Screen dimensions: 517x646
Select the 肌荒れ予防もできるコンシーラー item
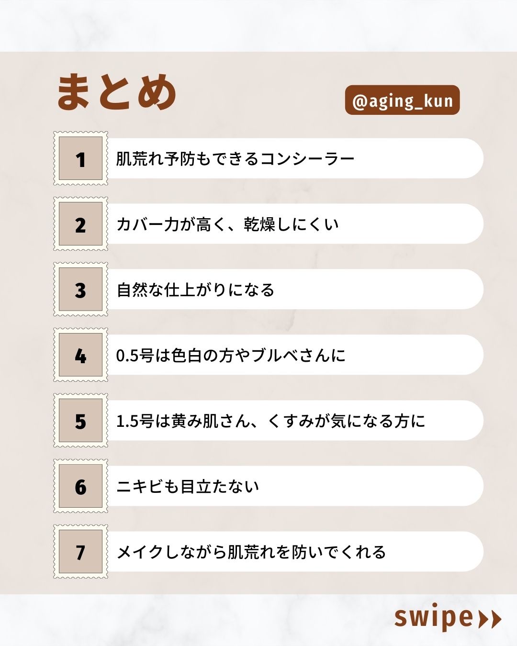235,159
